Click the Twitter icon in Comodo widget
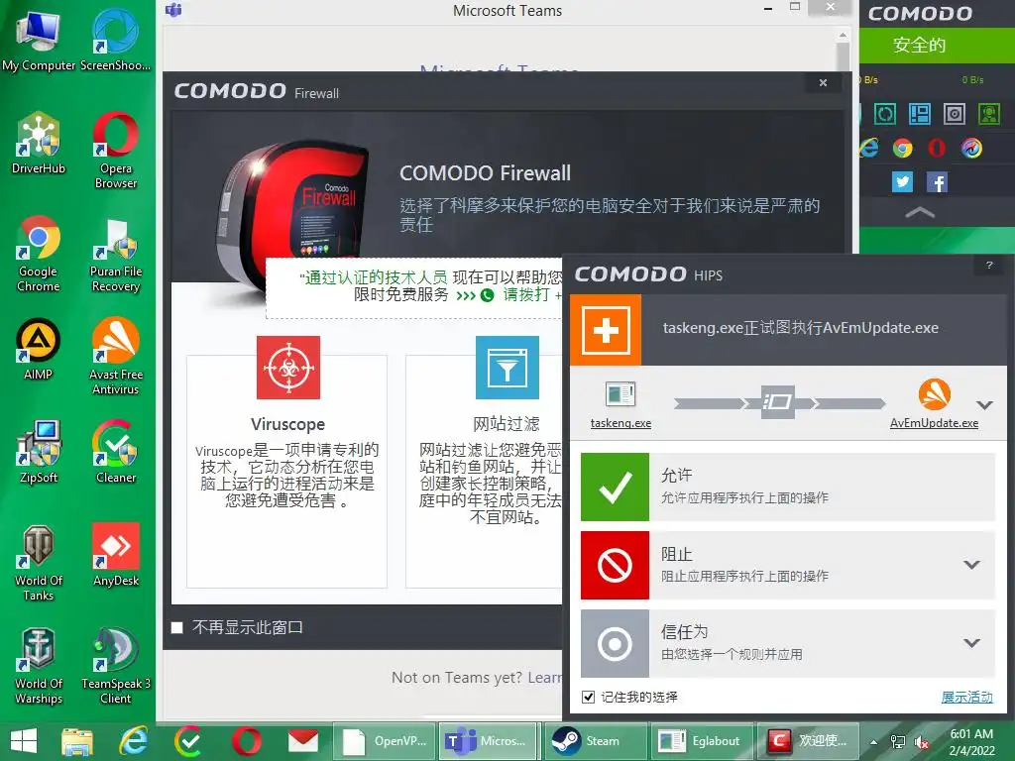This screenshot has width=1015, height=761. 902,182
